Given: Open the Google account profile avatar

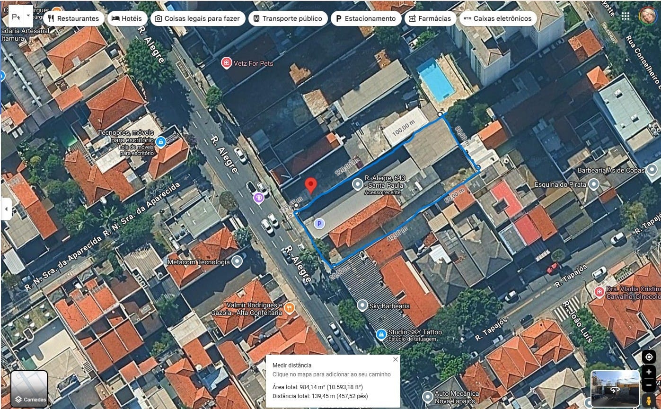Looking at the screenshot, I should click(x=647, y=16).
